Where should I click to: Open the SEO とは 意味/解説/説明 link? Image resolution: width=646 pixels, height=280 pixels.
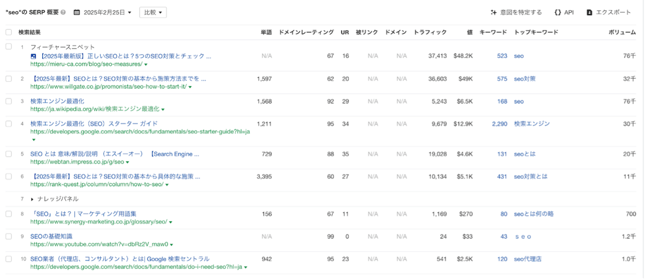click(x=114, y=154)
